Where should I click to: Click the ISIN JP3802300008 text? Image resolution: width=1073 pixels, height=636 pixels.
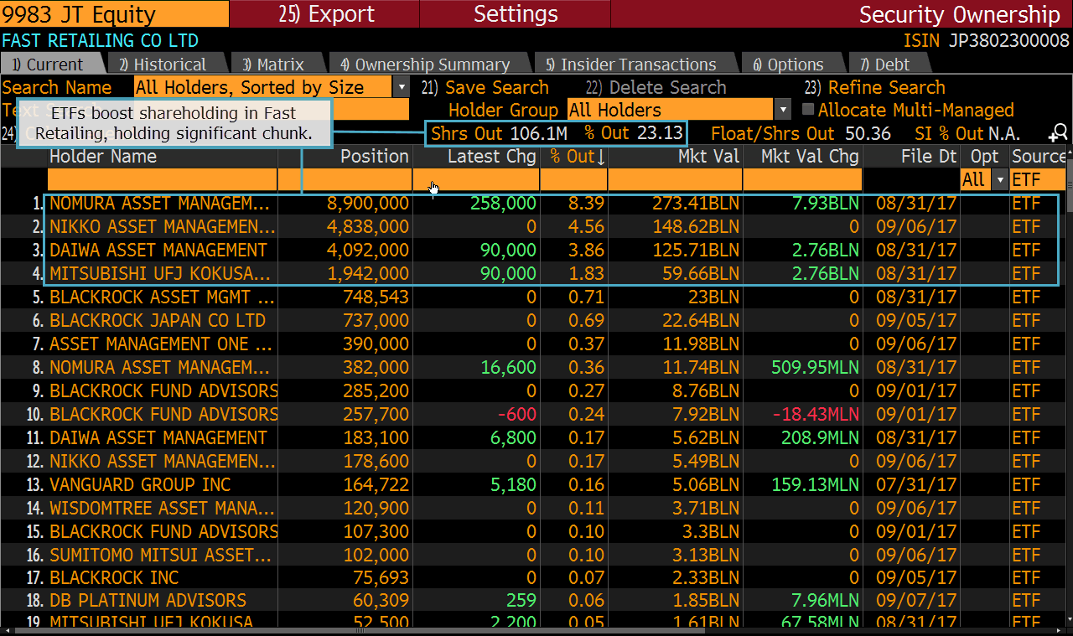(986, 40)
